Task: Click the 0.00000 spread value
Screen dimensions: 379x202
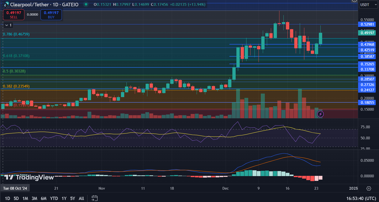Action: tap(33, 15)
